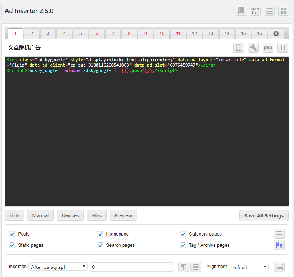Viewport: 294px width, 277px height.
Task: Switch to block tab 4
Action: 64,34
